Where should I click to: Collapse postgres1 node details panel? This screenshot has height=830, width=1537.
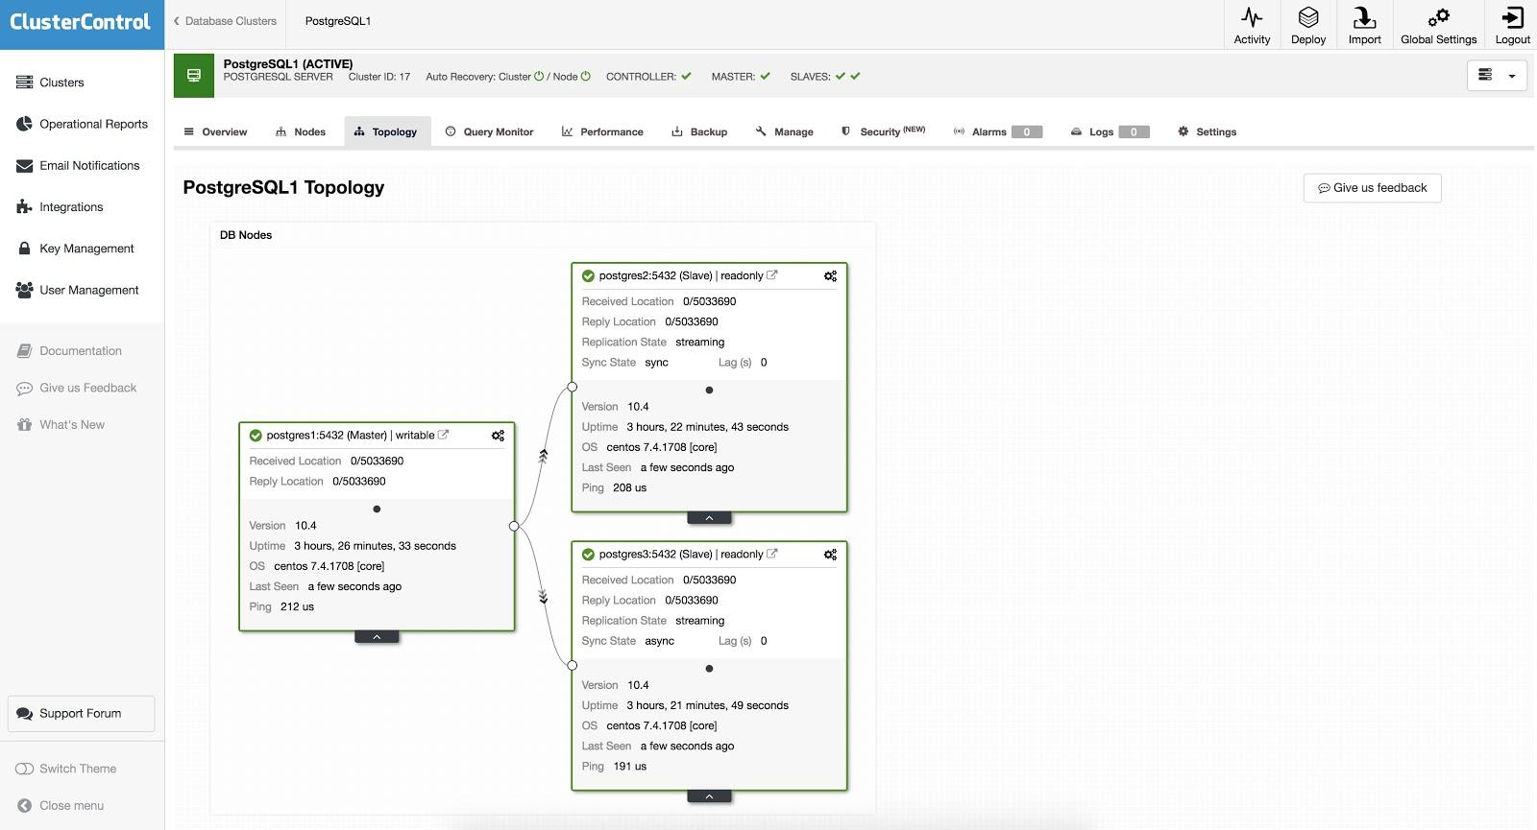pos(377,637)
